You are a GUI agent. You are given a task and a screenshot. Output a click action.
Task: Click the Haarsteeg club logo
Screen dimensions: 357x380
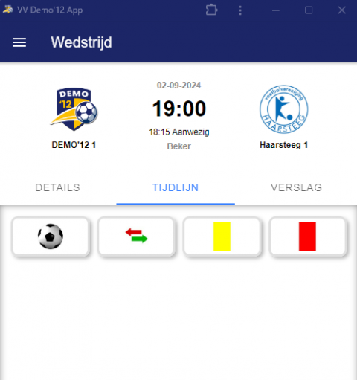pos(284,109)
